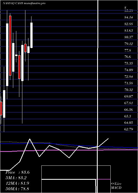Select the '5MA : 83.2' legend entry
This screenshot has width=138, height=193.
[16, 178]
